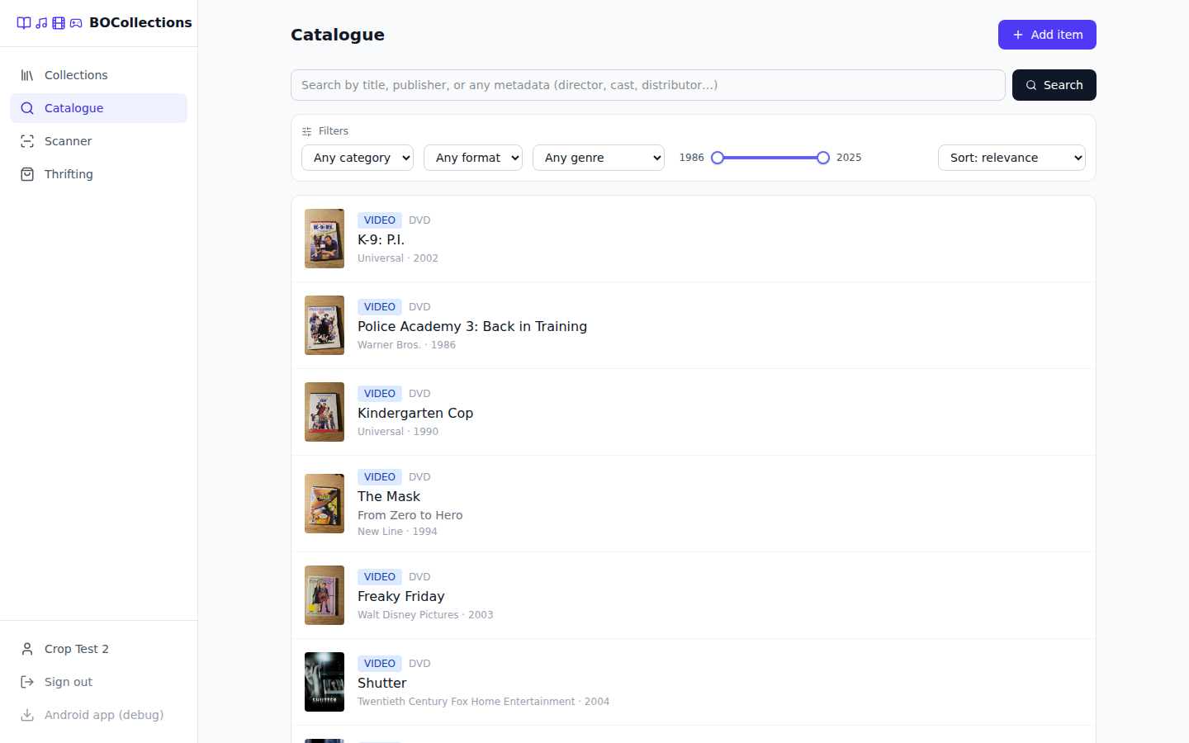1189x743 pixels.
Task: Click magnifier icon inside Search button
Action: pos(1031,85)
